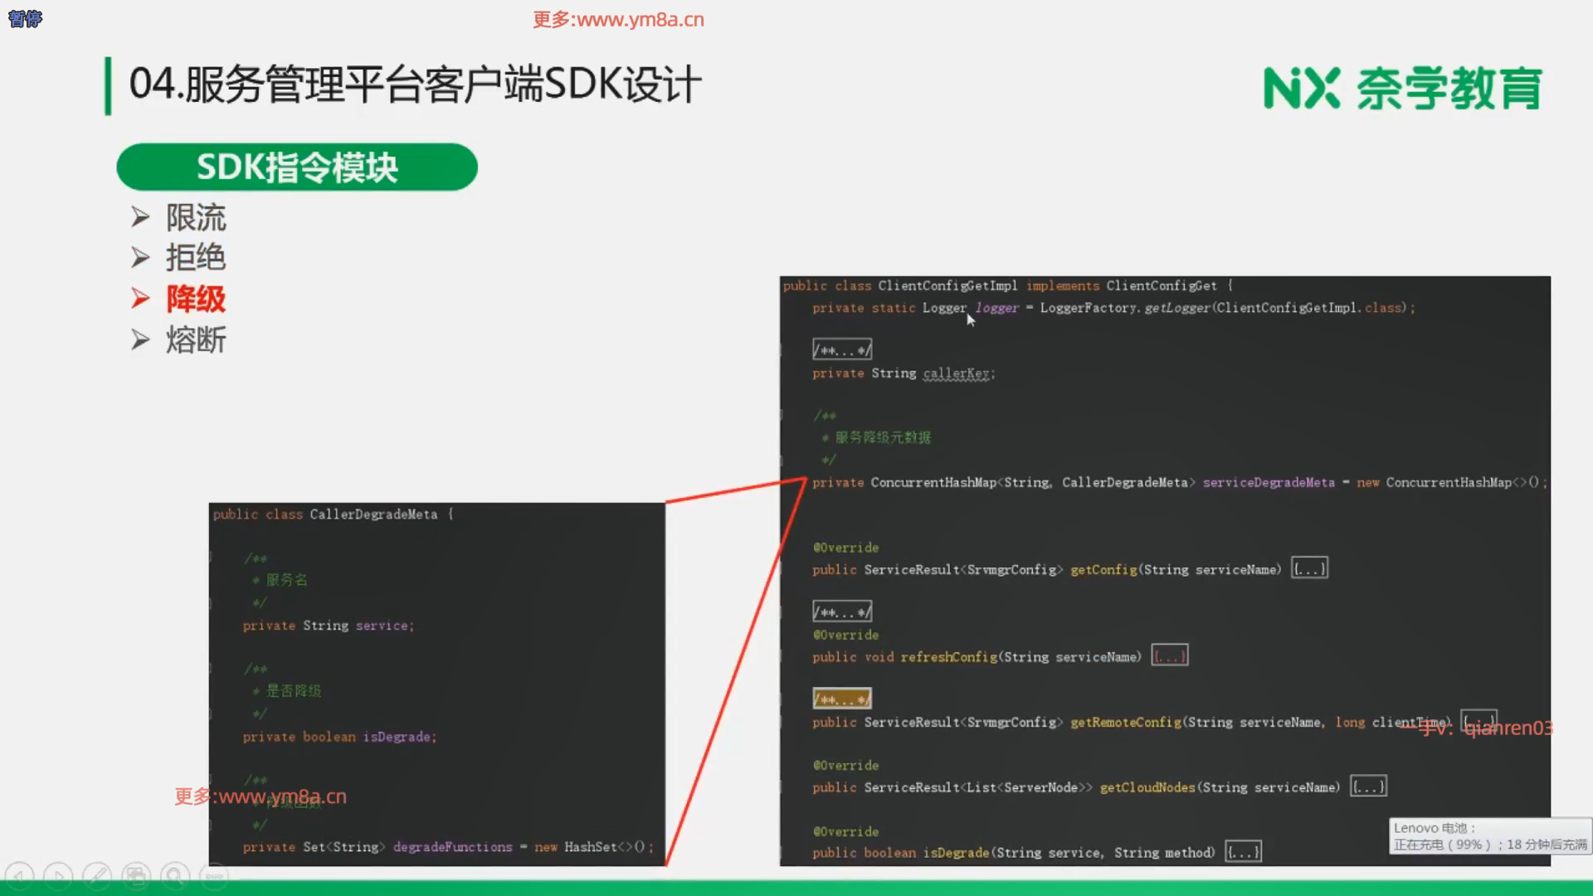Image resolution: width=1593 pixels, height=896 pixels.
Task: Click the NX 奈学教育 logo
Action: coord(1402,88)
